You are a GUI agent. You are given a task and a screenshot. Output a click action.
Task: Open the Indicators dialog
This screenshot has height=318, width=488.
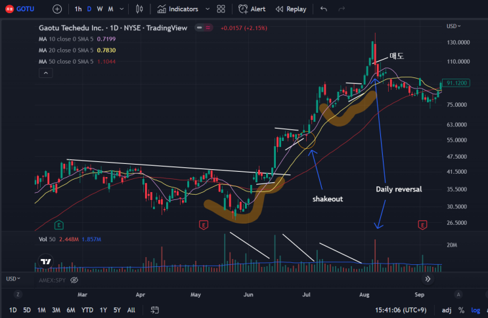click(x=178, y=9)
